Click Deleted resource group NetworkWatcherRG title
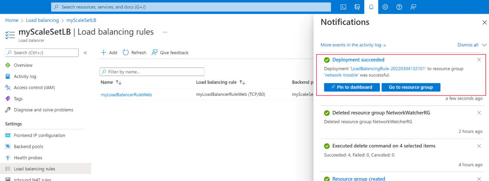Image resolution: width=489 pixels, height=181 pixels. pos(381,113)
